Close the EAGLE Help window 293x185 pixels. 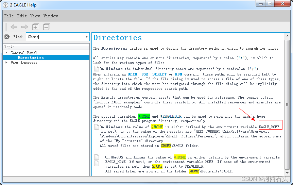pyautogui.click(x=282, y=4)
